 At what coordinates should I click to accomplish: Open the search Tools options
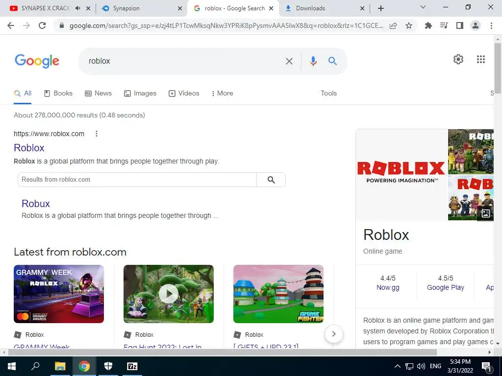(x=329, y=94)
